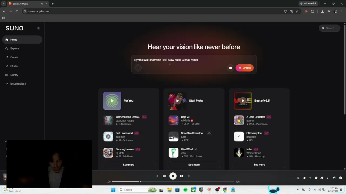Screen dimensions: 346x194
Task: Click the third-party cookies eye icon
Action: [291, 11]
